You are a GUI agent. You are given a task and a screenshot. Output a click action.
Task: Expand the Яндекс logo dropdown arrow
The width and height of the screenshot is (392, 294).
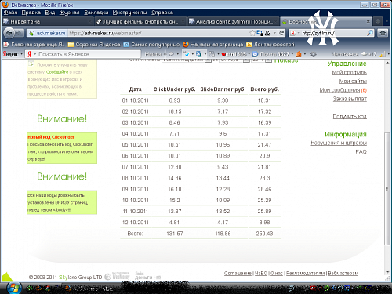click(x=22, y=54)
